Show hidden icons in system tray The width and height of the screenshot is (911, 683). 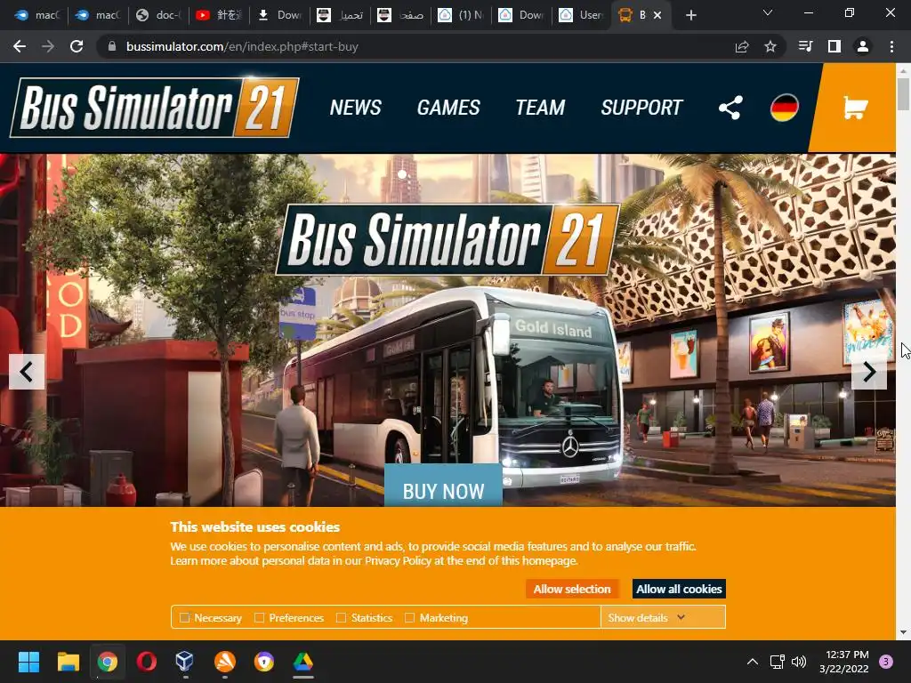pyautogui.click(x=753, y=662)
